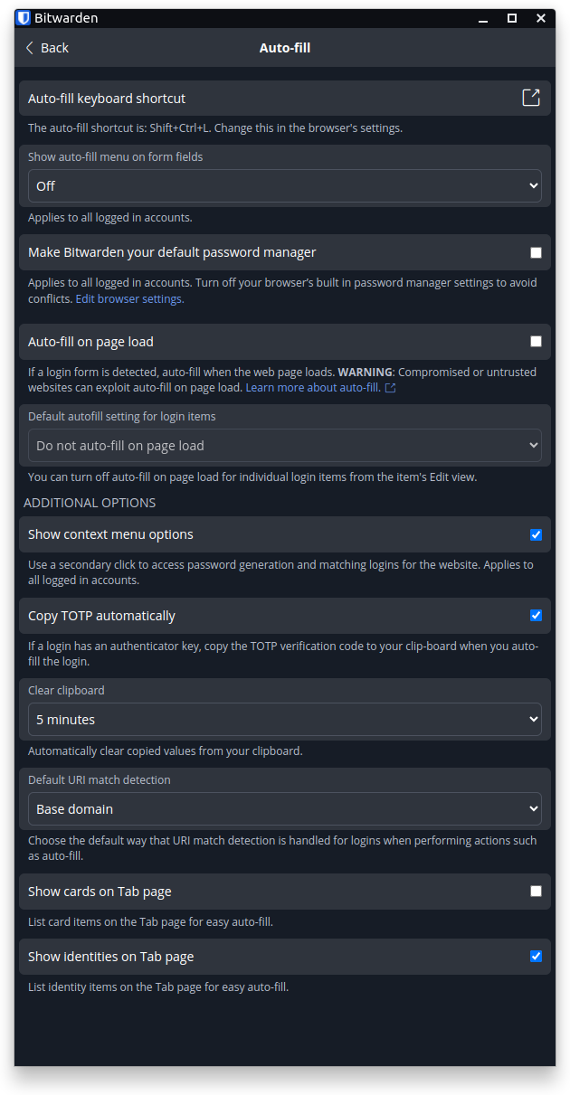The width and height of the screenshot is (570, 1095).
Task: Click the Back chevron arrow icon
Action: 30,48
